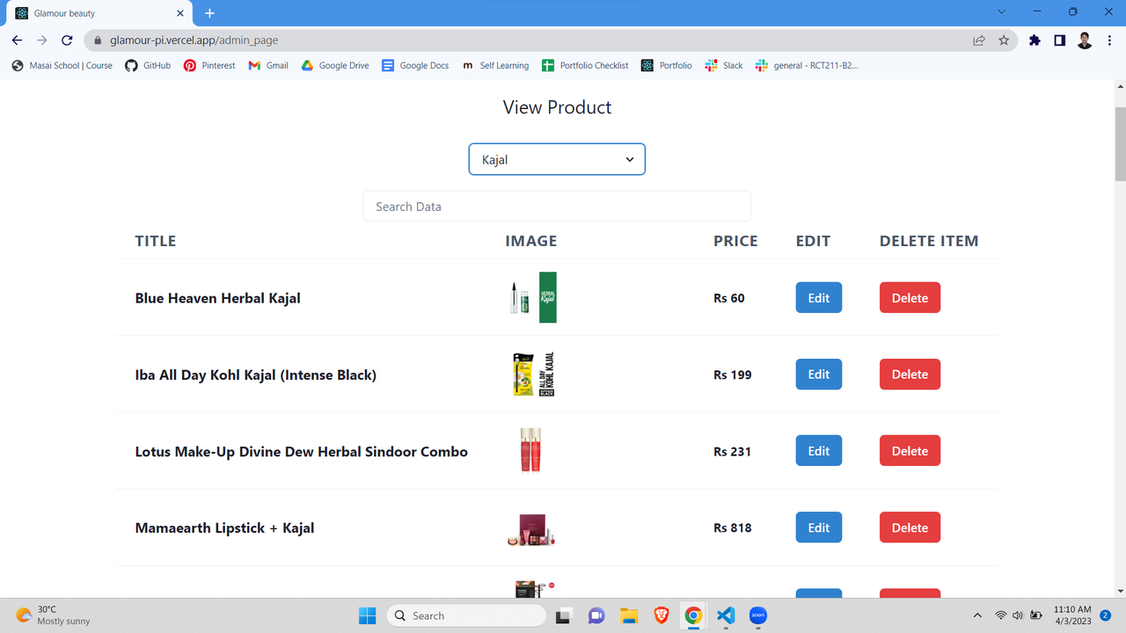Viewport: 1126px width, 633px height.
Task: Click the taskbar Search box
Action: pyautogui.click(x=466, y=615)
